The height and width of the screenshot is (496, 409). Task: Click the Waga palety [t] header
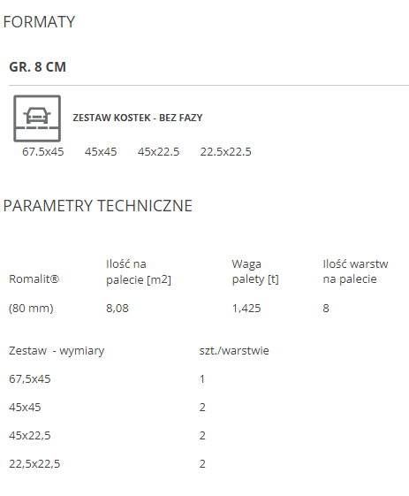(x=255, y=271)
